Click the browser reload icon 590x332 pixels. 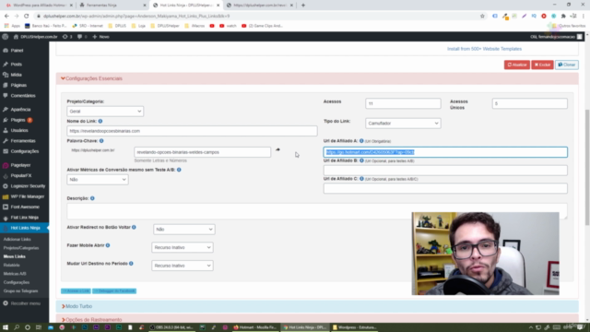[27, 16]
